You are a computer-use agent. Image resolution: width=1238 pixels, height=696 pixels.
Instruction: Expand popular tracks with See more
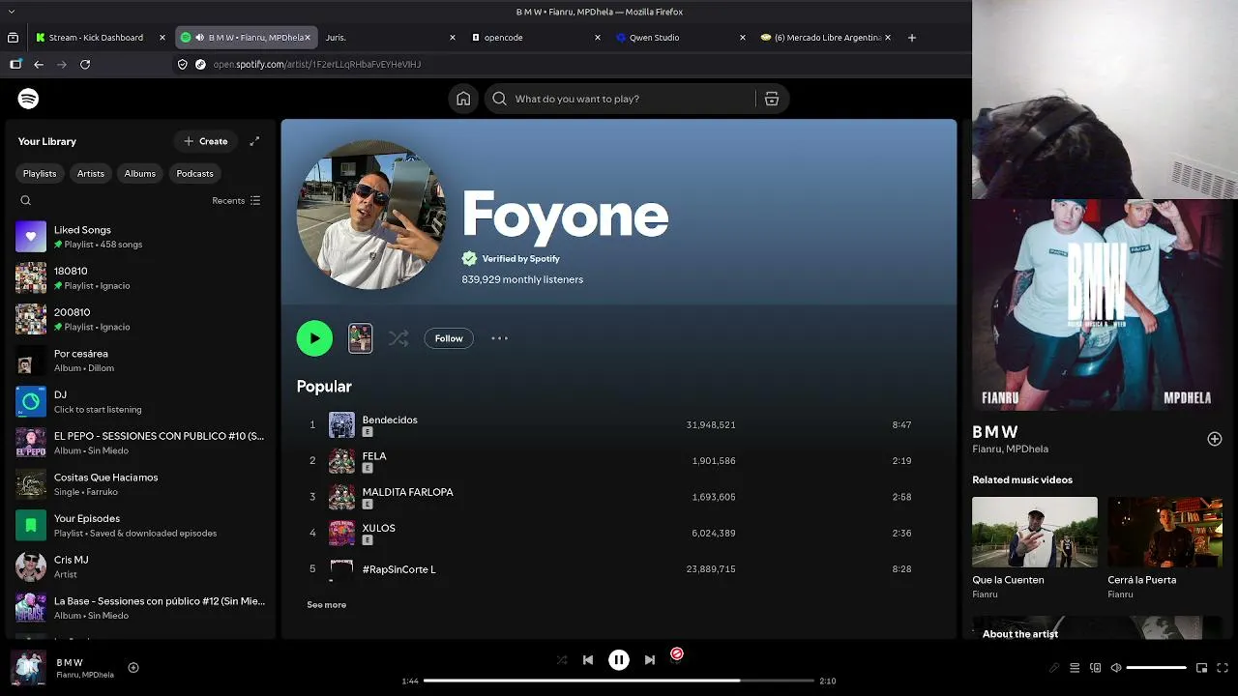(x=326, y=605)
